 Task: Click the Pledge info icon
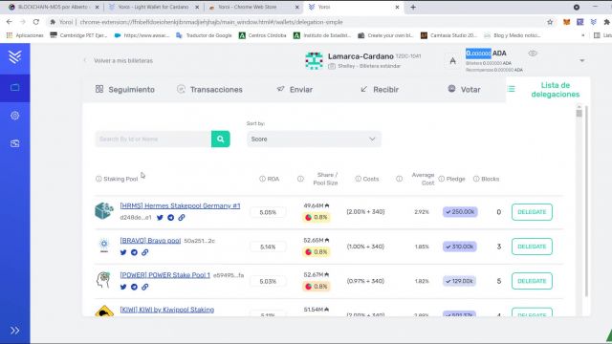click(442, 179)
